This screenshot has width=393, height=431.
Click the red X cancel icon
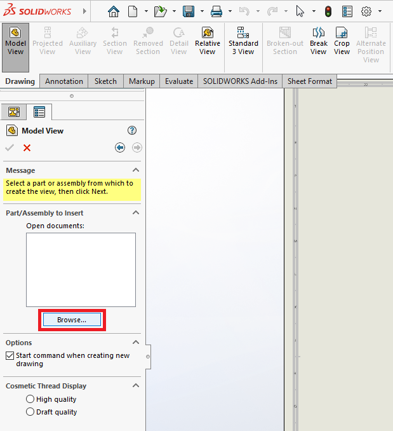click(x=27, y=147)
